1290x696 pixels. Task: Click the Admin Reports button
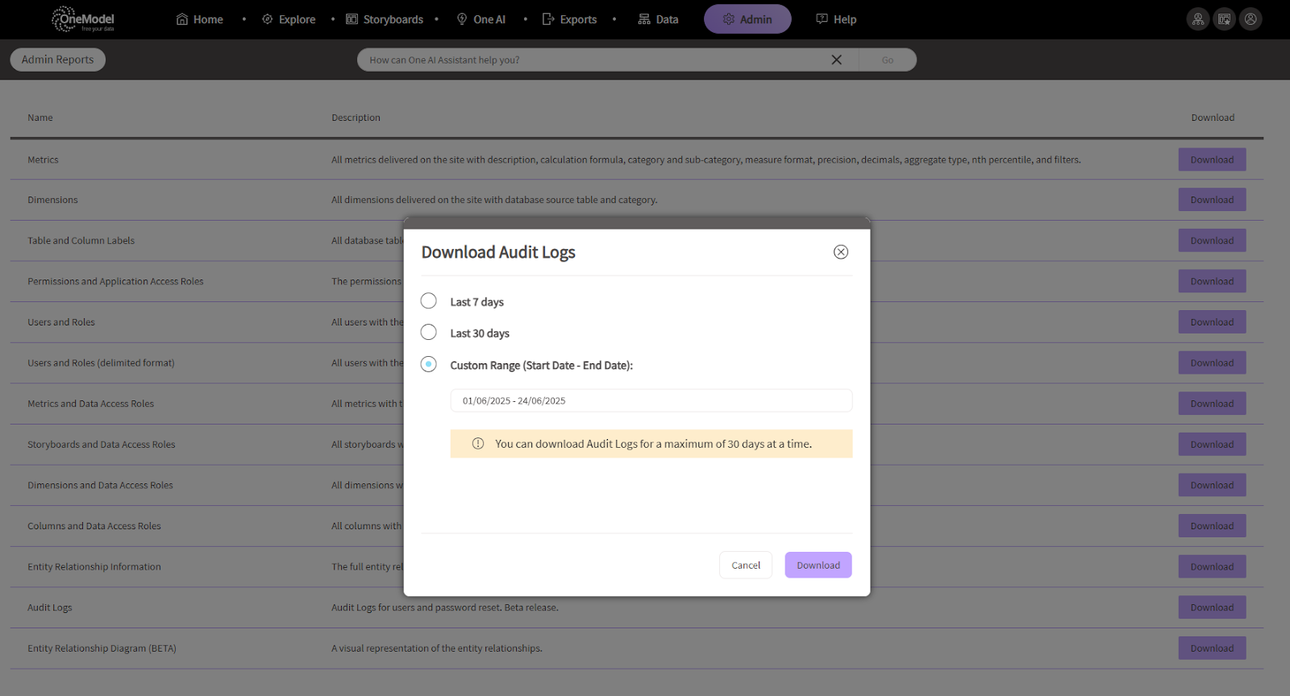pos(57,60)
